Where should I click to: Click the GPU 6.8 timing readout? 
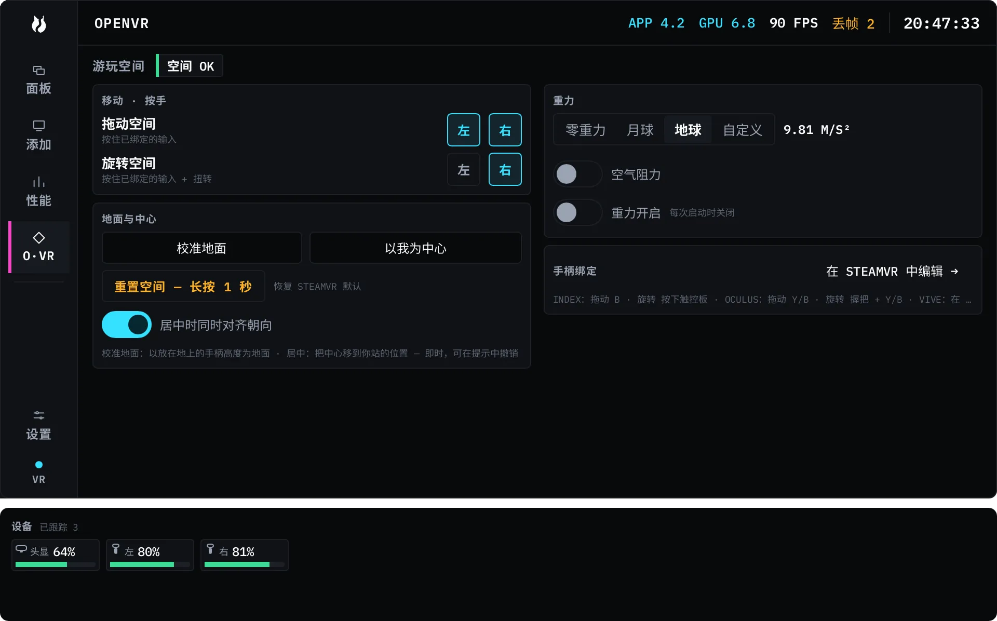pyautogui.click(x=727, y=23)
